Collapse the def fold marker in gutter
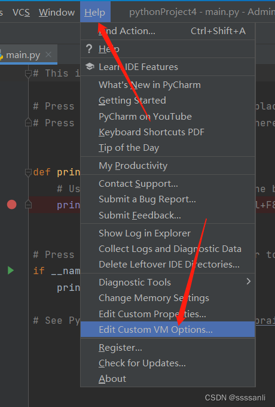 click(28, 172)
